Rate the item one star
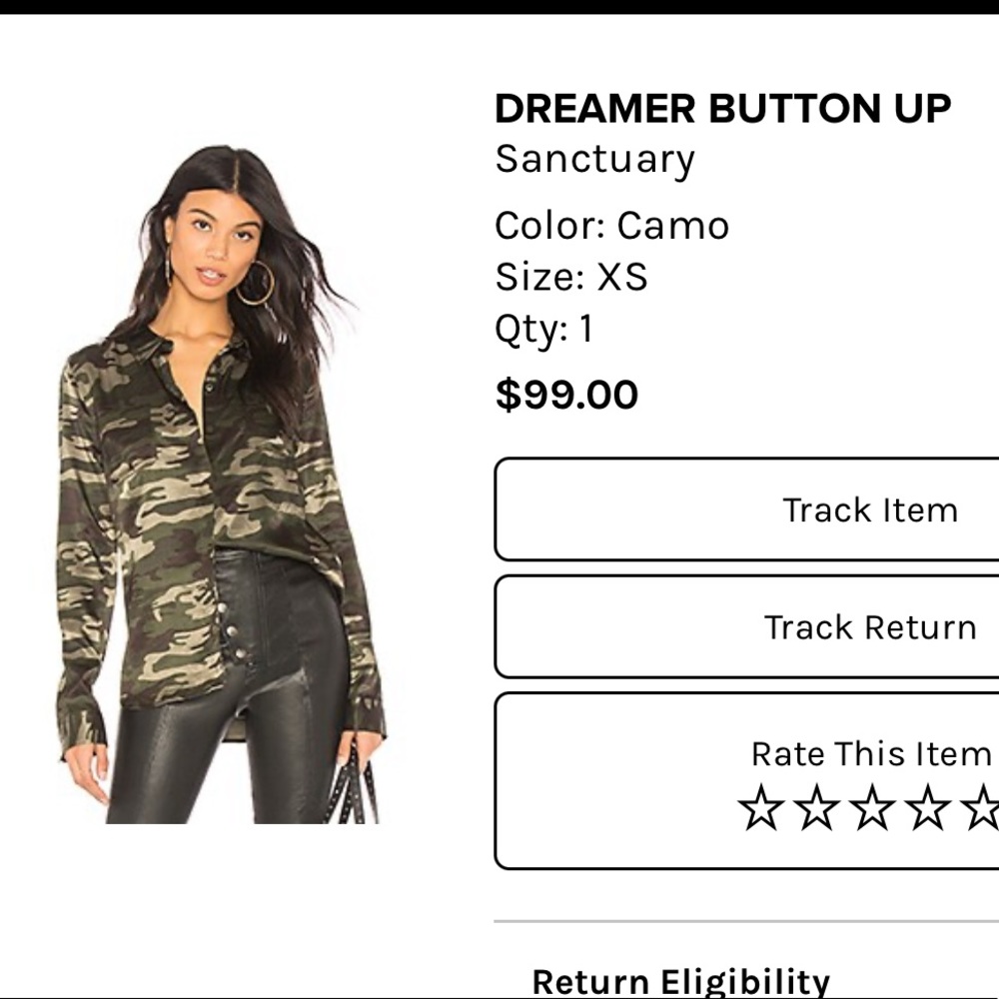The width and height of the screenshot is (999, 999). click(760, 808)
